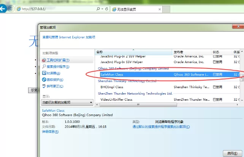Select Java(tm) Plug-In SSV Helper row
This screenshot has height=157, width=244.
click(170, 62)
